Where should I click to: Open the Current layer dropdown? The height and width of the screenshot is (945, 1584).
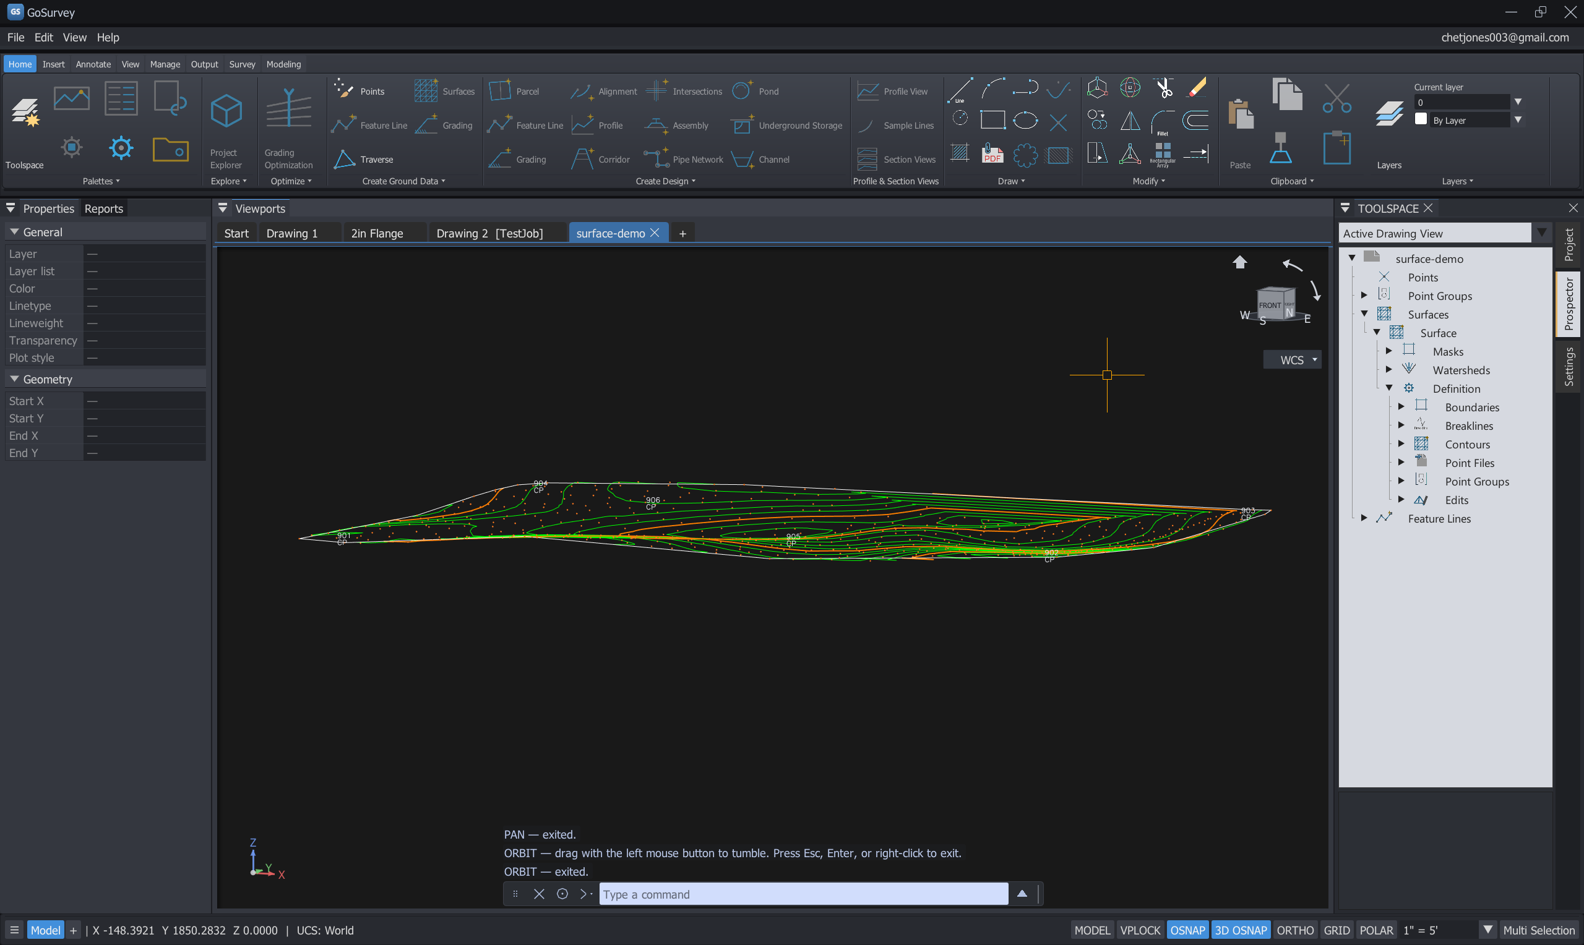(x=1518, y=102)
